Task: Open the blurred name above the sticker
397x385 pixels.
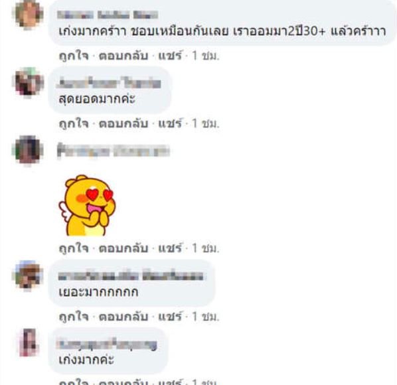Action: [x=113, y=151]
